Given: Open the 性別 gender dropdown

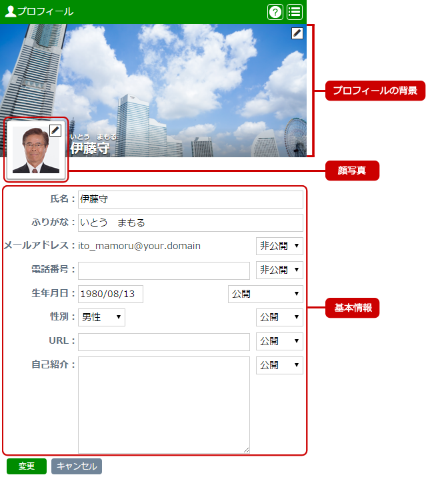Looking at the screenshot, I should 101,318.
